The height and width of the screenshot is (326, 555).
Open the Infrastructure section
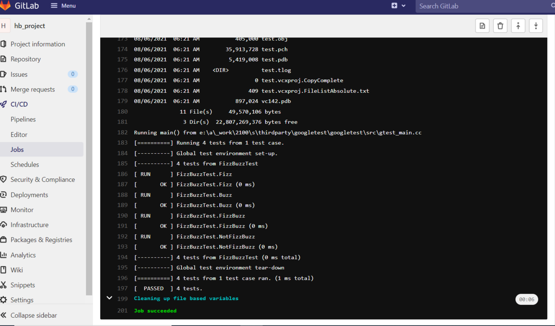[30, 225]
